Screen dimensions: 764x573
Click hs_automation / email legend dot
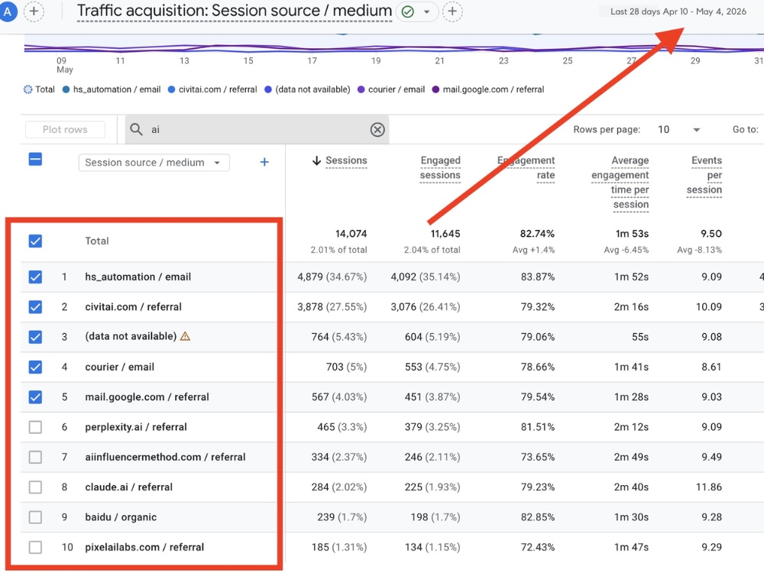tap(66, 89)
